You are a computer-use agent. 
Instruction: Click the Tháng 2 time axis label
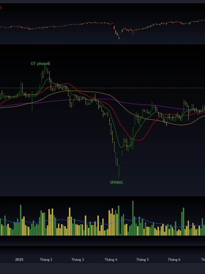(46, 260)
